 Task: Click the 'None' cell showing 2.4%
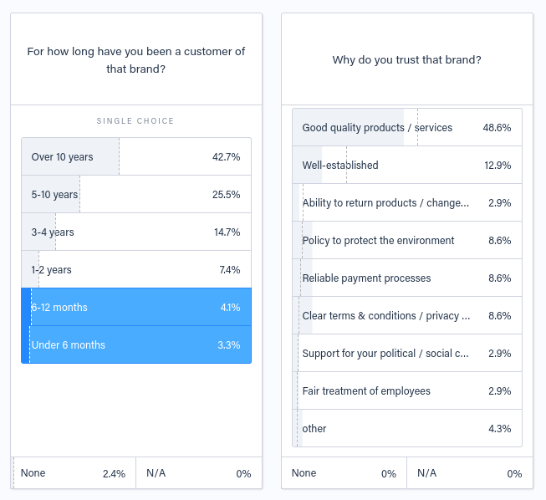tap(73, 473)
